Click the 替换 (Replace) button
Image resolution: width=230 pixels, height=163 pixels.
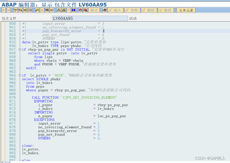click(132, 10)
